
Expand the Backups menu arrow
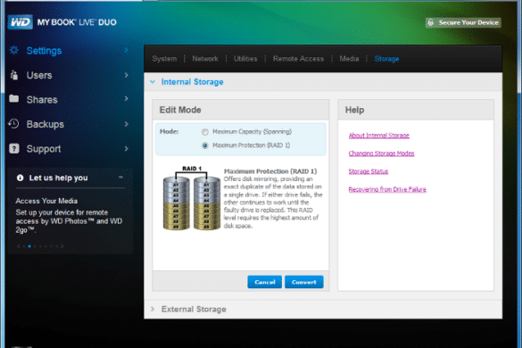127,124
